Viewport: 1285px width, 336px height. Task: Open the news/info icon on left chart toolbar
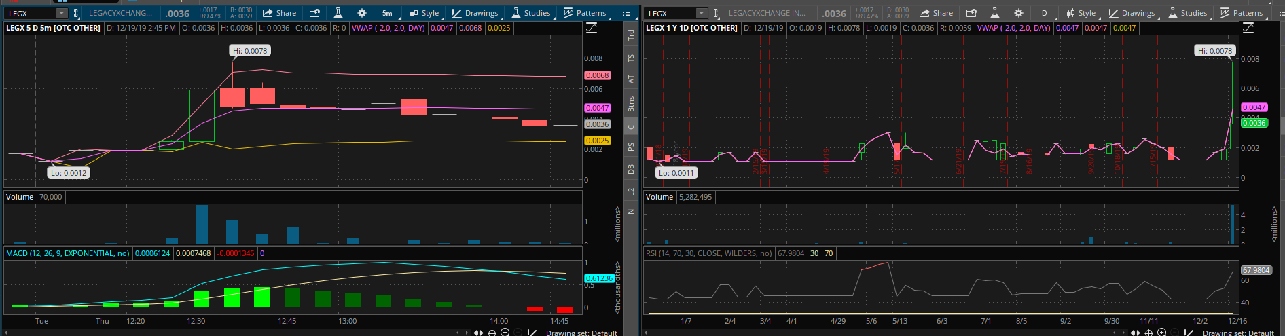[314, 13]
